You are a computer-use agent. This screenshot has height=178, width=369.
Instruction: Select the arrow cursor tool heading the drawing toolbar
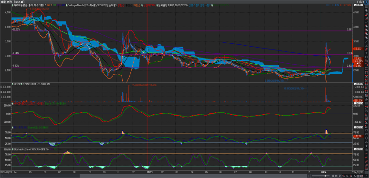coord(367,2)
